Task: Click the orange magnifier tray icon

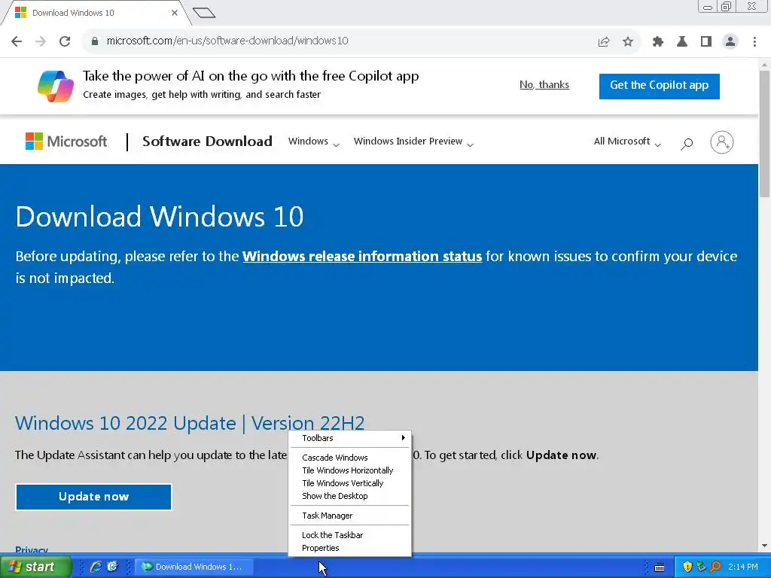Action: point(715,567)
